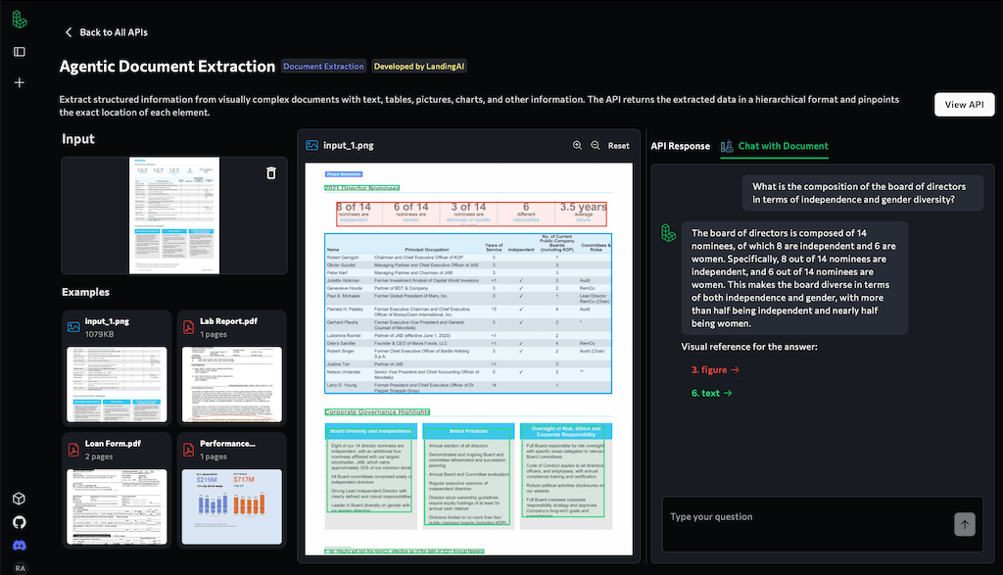Click the LandingAI logo in the sidebar
The height and width of the screenshot is (575, 1003).
(20, 20)
